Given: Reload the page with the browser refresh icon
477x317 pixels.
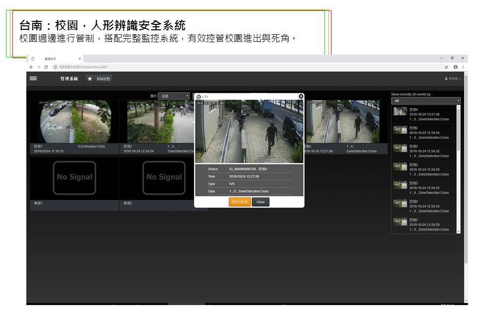Looking at the screenshot, I should tap(46, 67).
